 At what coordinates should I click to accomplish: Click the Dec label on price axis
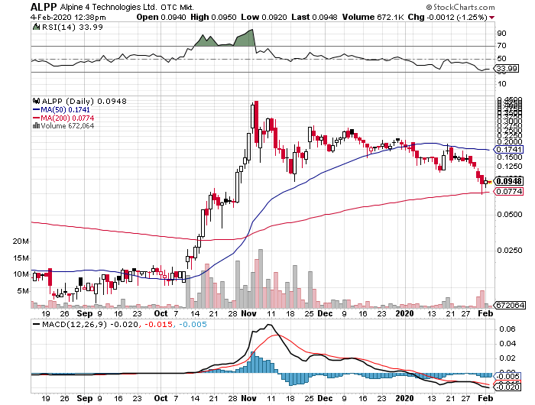pyautogui.click(x=325, y=313)
